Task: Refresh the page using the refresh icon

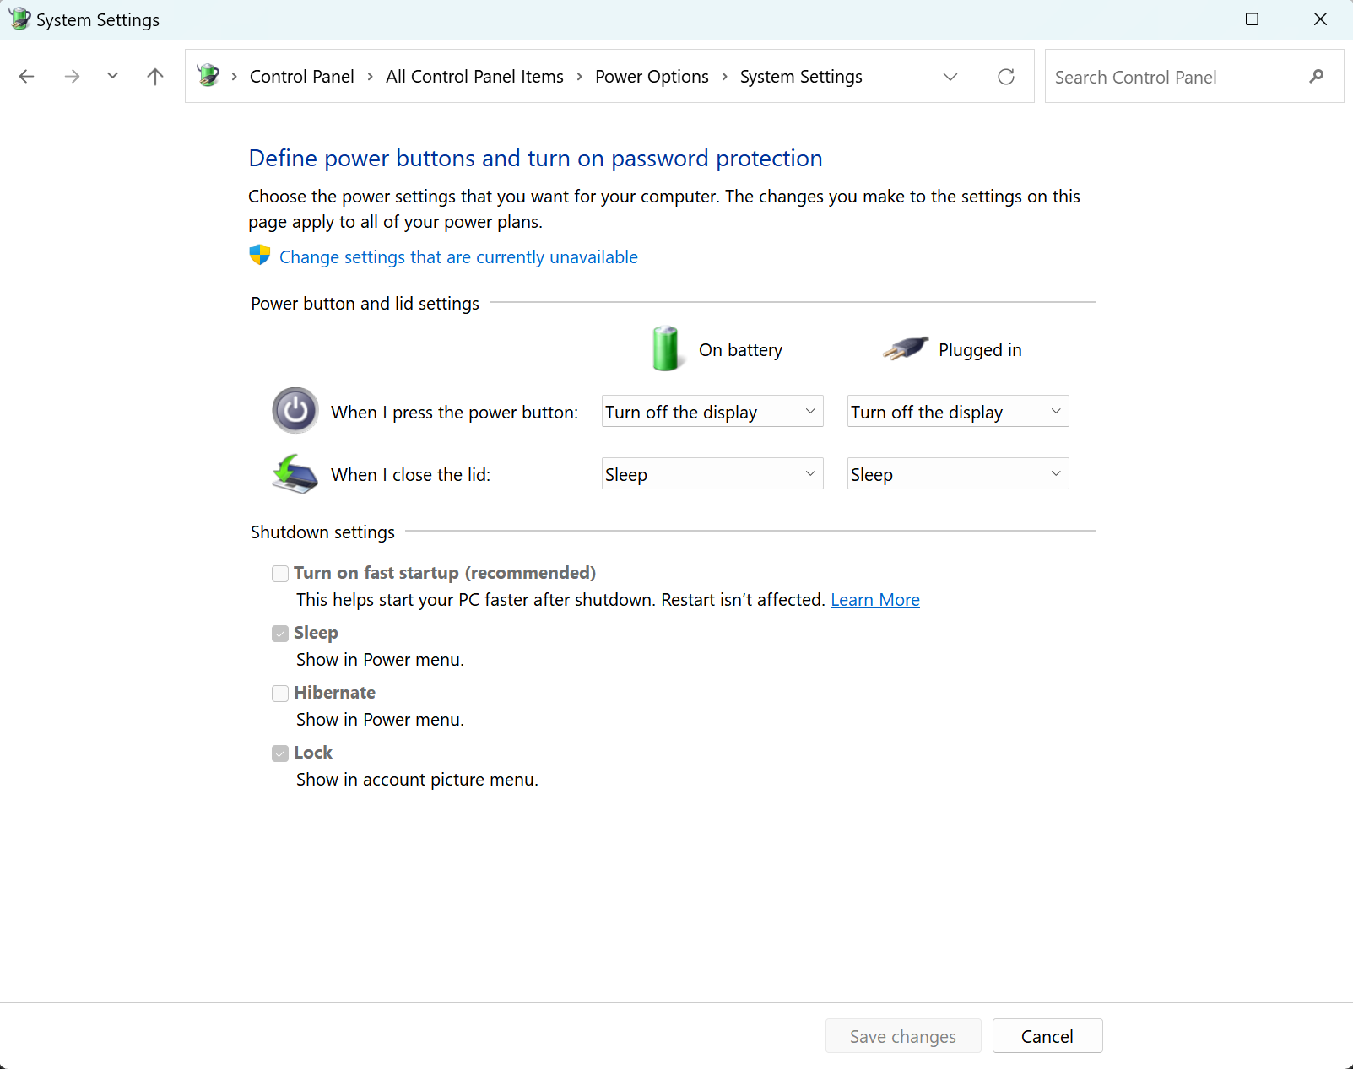Action: [x=1006, y=77]
